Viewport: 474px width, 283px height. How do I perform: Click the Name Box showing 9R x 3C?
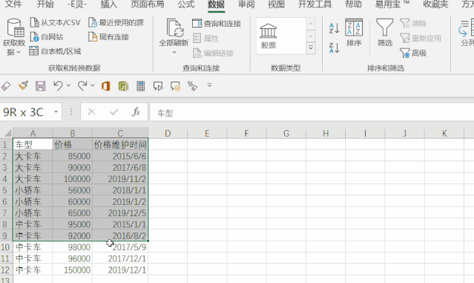(x=27, y=112)
